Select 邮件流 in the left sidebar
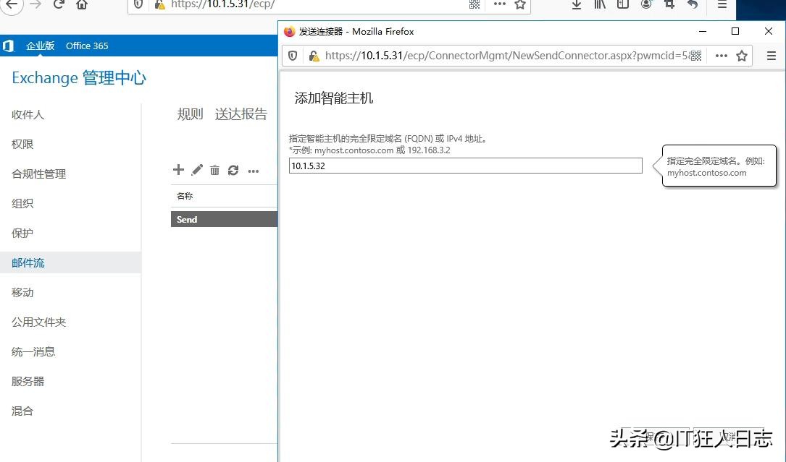This screenshot has width=786, height=462. click(x=28, y=262)
